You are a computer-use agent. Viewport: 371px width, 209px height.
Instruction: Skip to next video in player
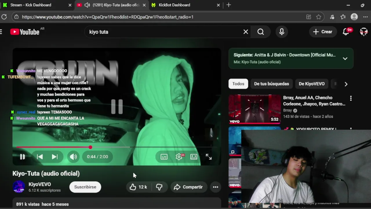(54, 157)
